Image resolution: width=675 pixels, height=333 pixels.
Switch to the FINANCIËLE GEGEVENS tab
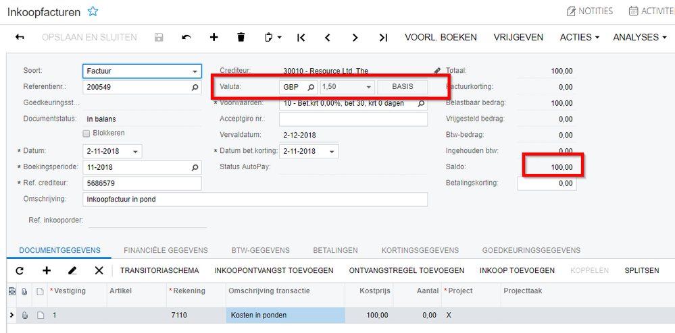tap(166, 250)
